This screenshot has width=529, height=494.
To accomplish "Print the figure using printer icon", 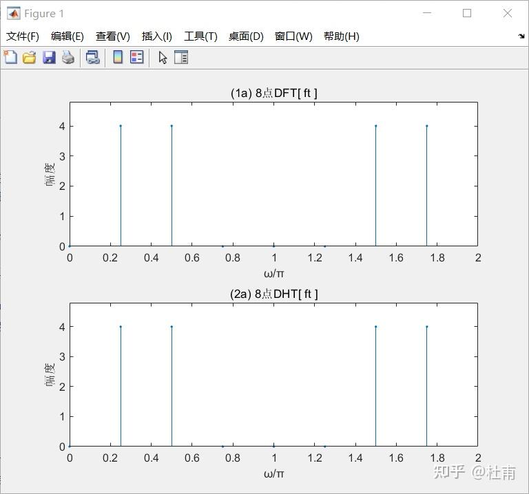I will [68, 57].
